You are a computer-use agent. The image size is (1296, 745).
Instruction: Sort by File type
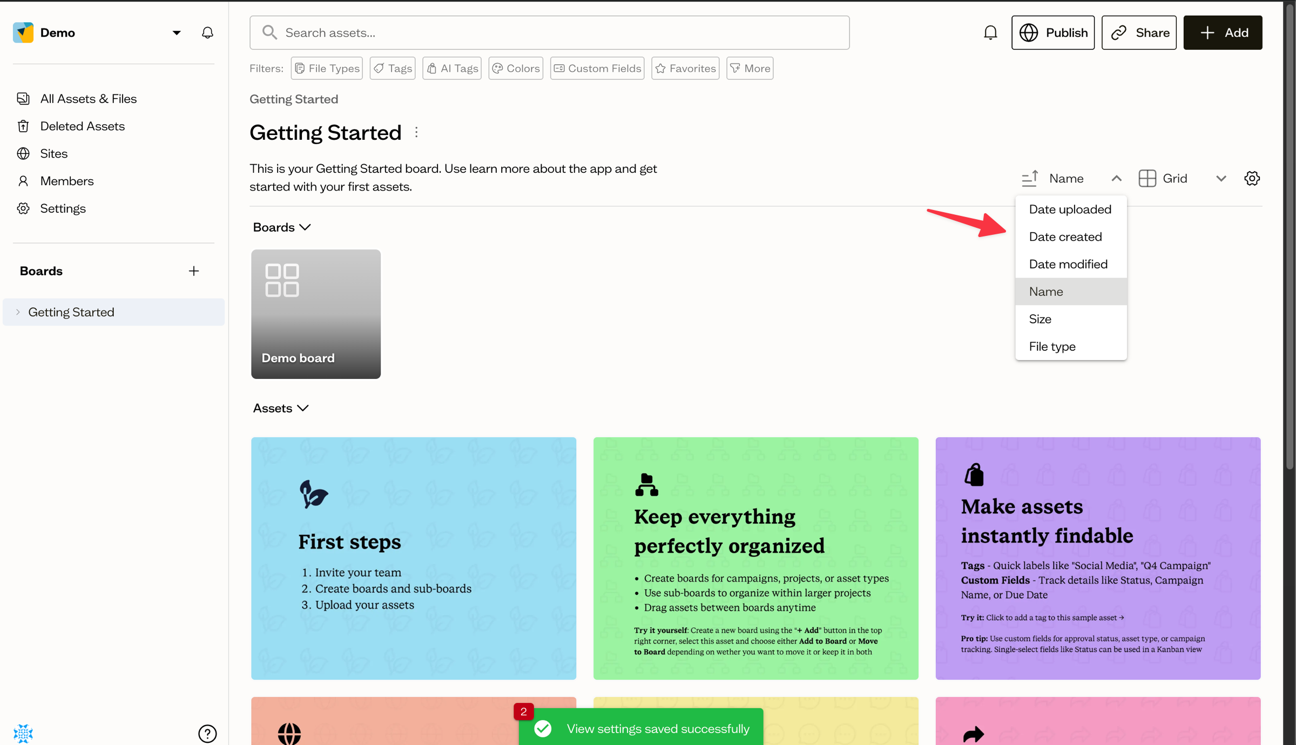click(1071, 347)
